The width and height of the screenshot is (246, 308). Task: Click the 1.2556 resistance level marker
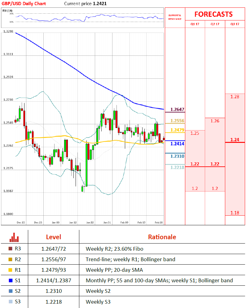(177, 121)
